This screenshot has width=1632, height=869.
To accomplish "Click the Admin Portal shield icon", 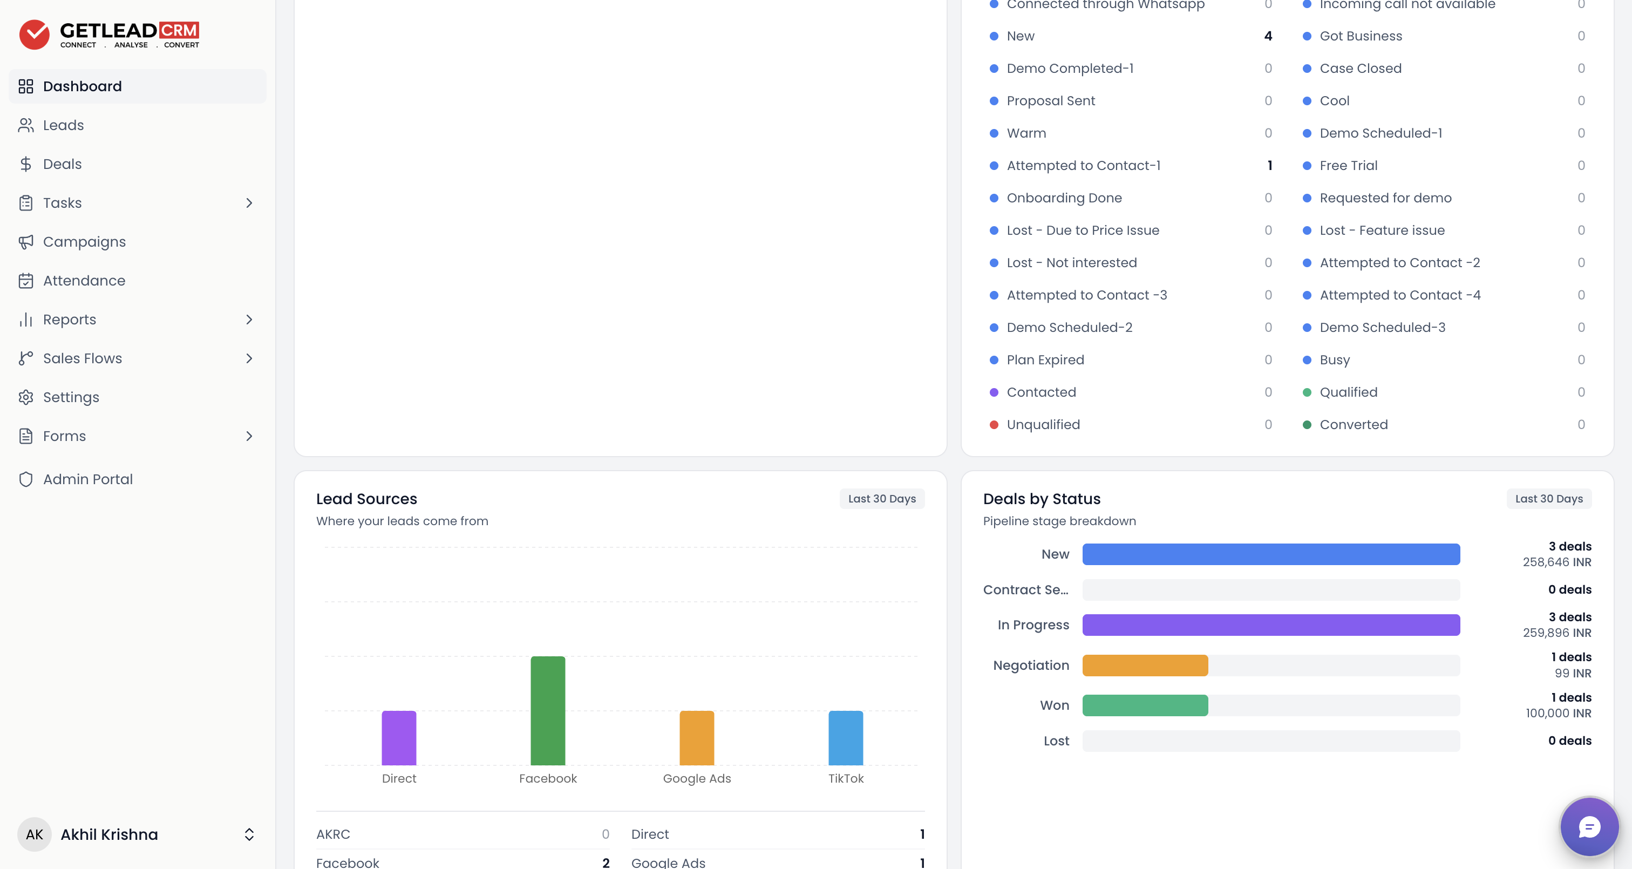I will 25,479.
